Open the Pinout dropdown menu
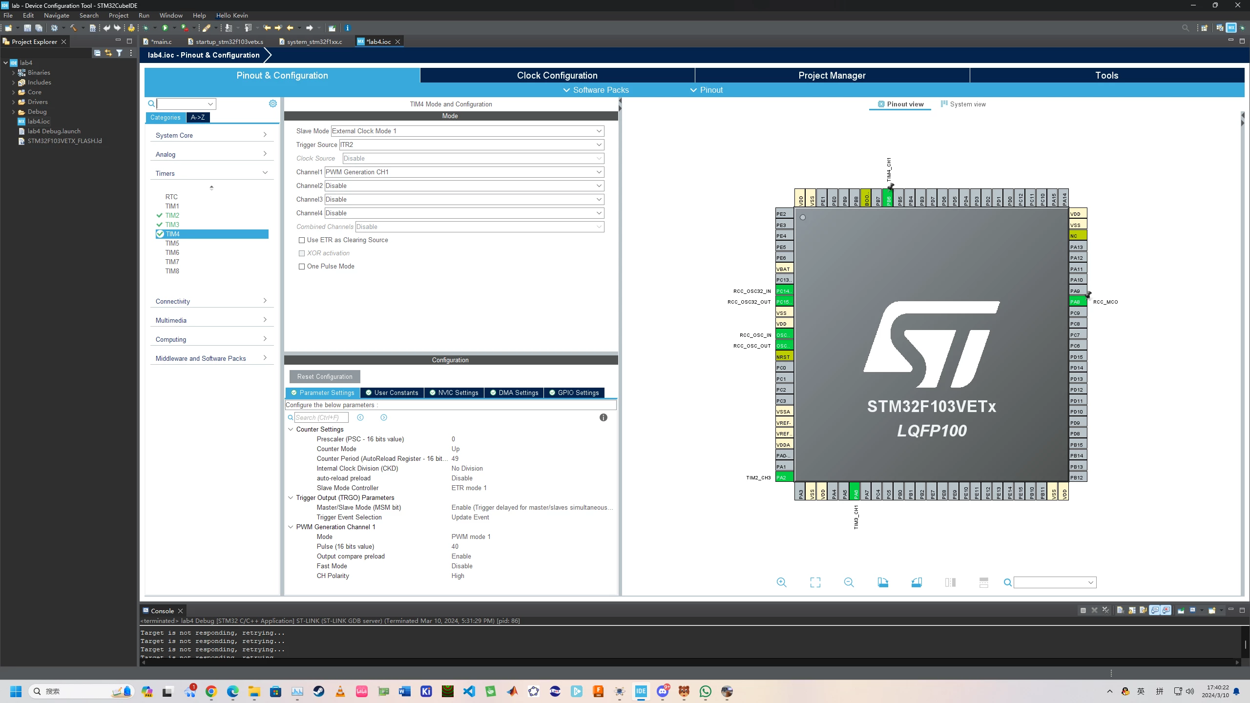The height and width of the screenshot is (703, 1250). tap(706, 90)
